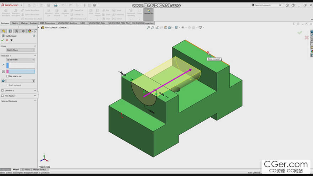The width and height of the screenshot is (313, 176).
Task: Click the green OK checkmark in Cut-Extrude panel
Action: [x=3, y=40]
